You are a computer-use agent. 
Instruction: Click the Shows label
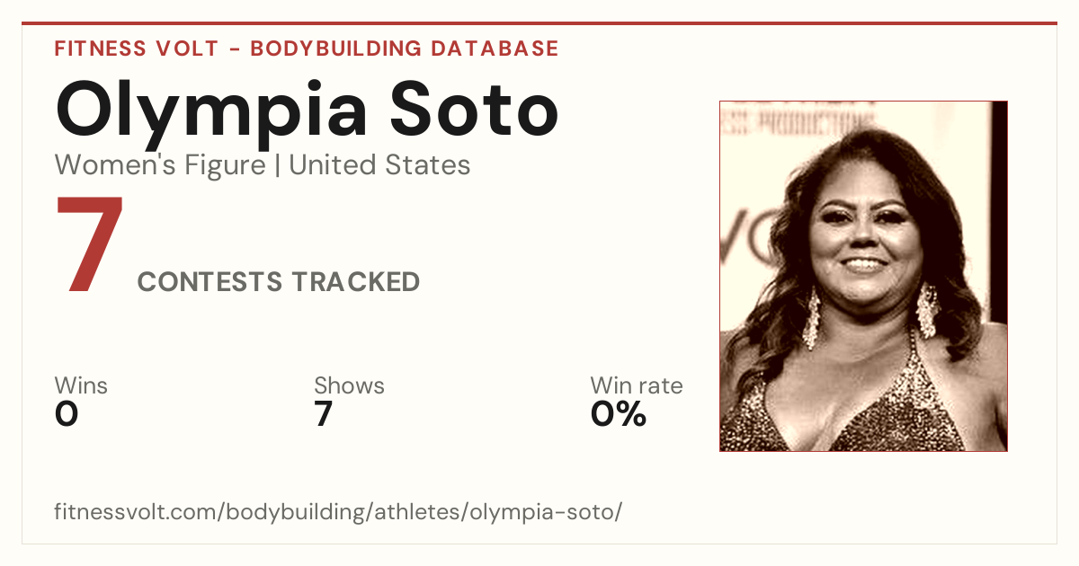[349, 385]
